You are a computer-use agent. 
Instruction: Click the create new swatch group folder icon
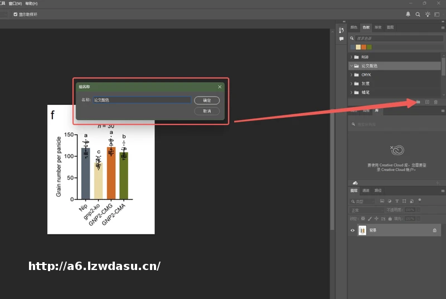point(418,102)
